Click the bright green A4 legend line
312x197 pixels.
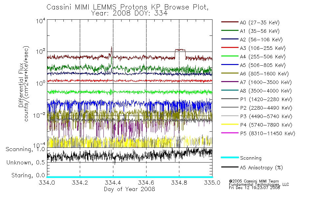tap(230, 56)
